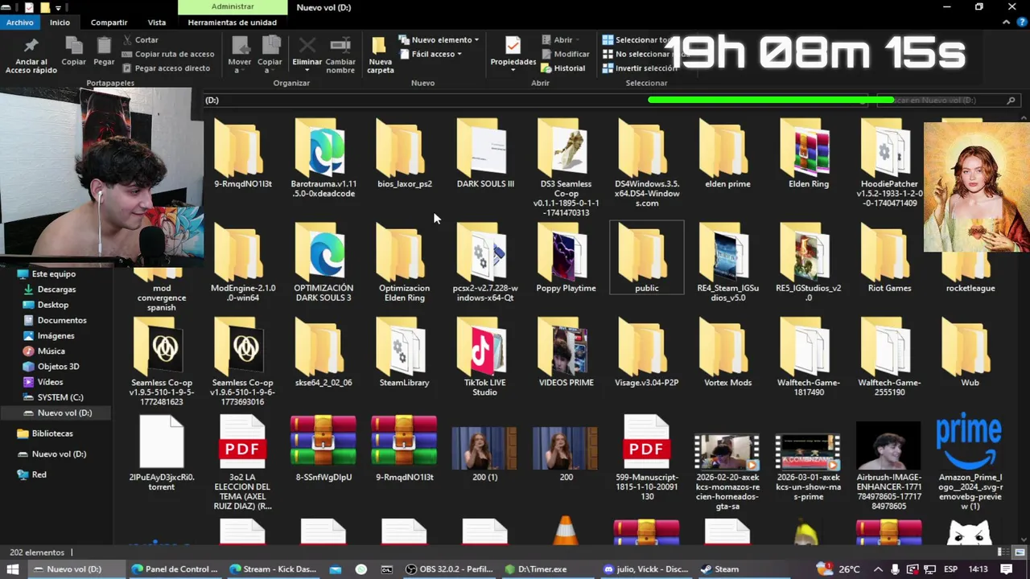Image resolution: width=1030 pixels, height=579 pixels.
Task: Open the elden prime folder
Action: (727, 154)
